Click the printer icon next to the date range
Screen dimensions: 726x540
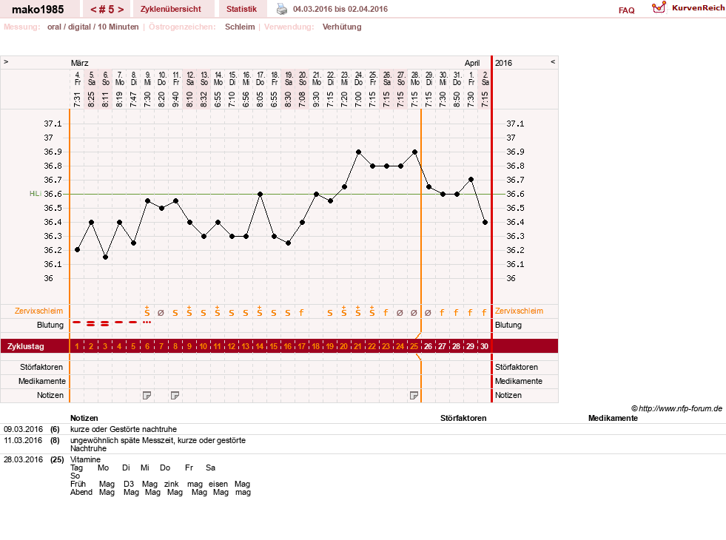pyautogui.click(x=281, y=9)
